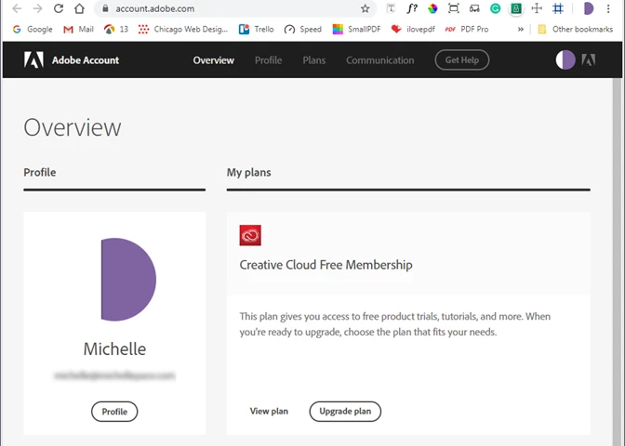This screenshot has height=446, width=625.
Task: Open the screen capture extension icon
Action: tap(454, 8)
